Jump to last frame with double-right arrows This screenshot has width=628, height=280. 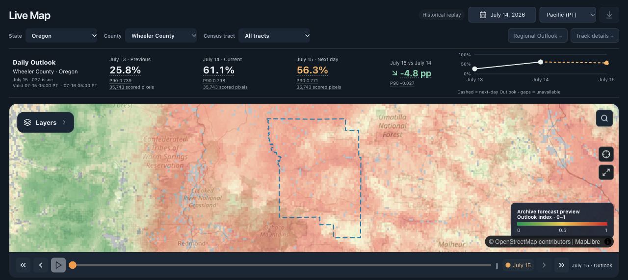[561, 265]
